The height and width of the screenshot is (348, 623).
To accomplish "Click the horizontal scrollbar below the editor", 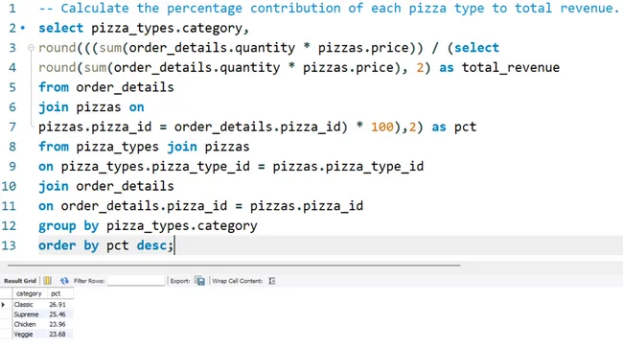I will coord(234,265).
